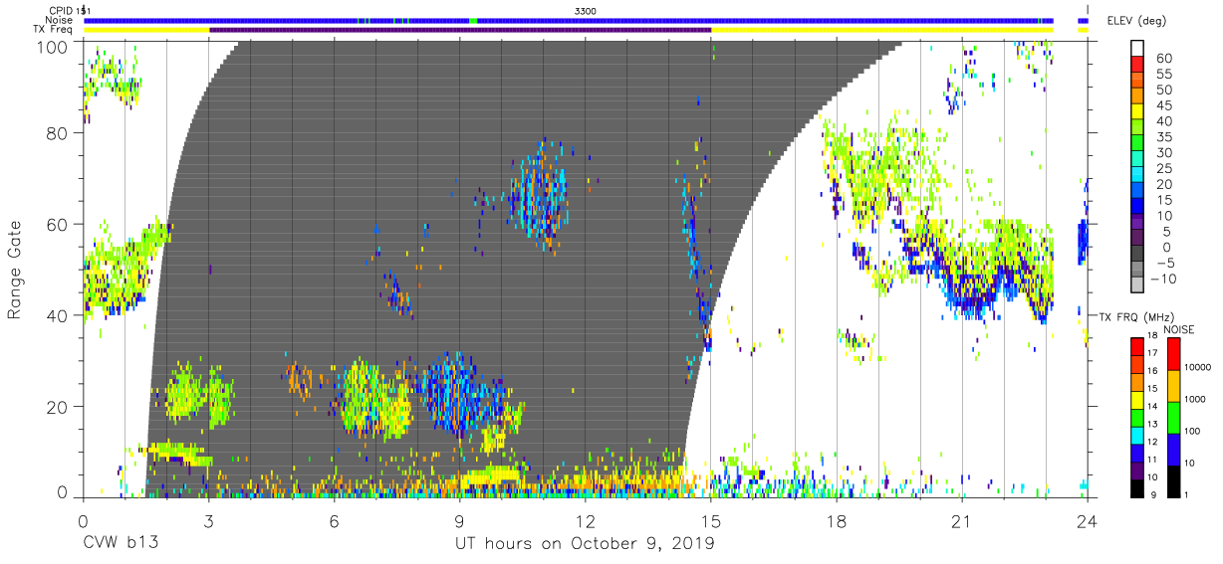The height and width of the screenshot is (564, 1223).
Task: Click the '3300' CPID value text
Action: pos(586,10)
